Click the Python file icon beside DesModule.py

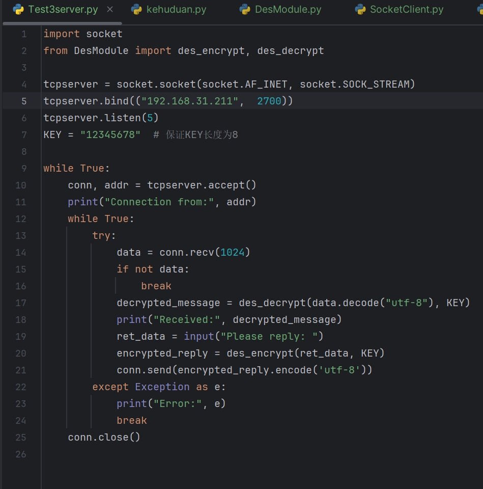tap(245, 9)
